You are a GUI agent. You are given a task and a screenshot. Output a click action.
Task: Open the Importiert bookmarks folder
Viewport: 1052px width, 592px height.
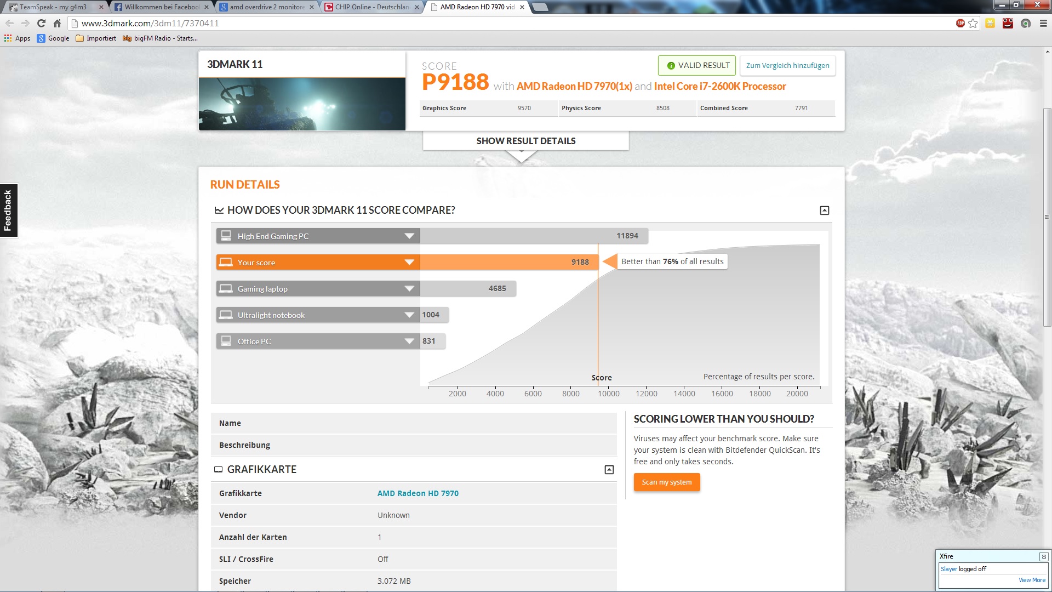pyautogui.click(x=96, y=38)
